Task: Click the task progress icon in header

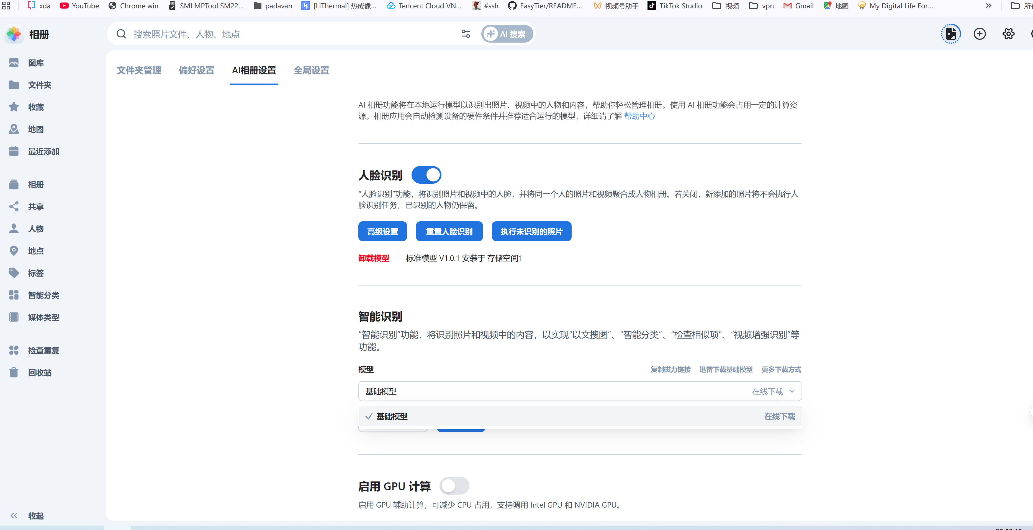Action: point(951,34)
